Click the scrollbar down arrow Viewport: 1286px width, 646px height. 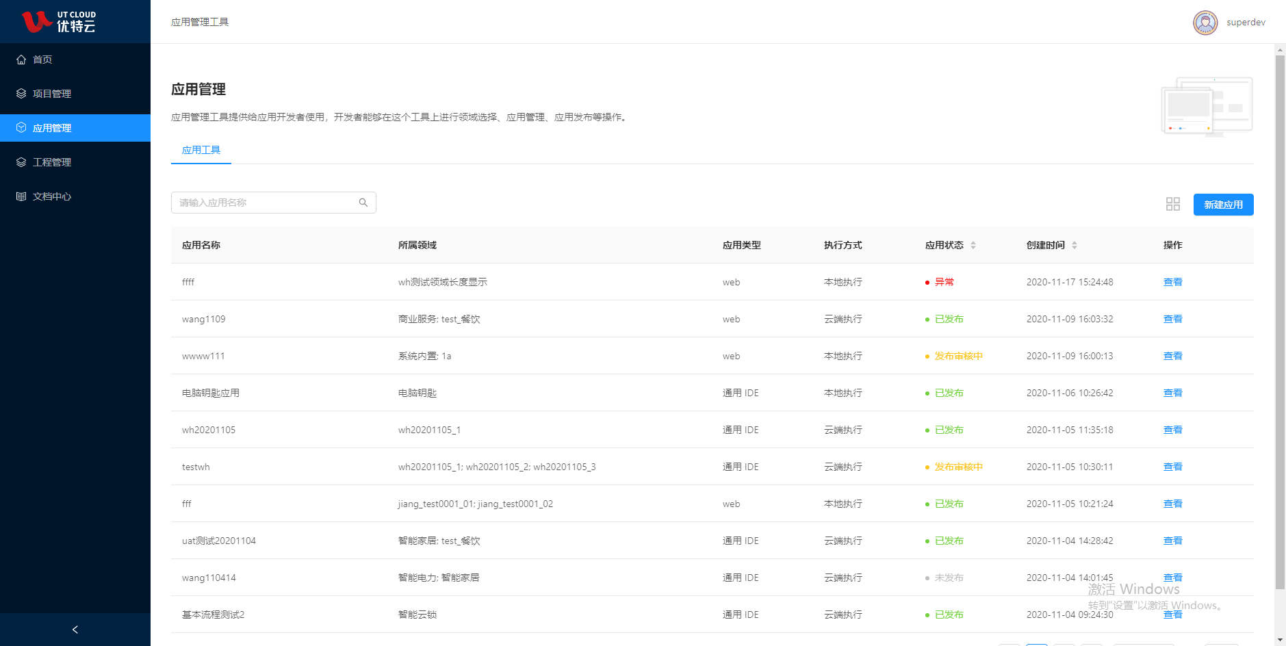[x=1280, y=641]
